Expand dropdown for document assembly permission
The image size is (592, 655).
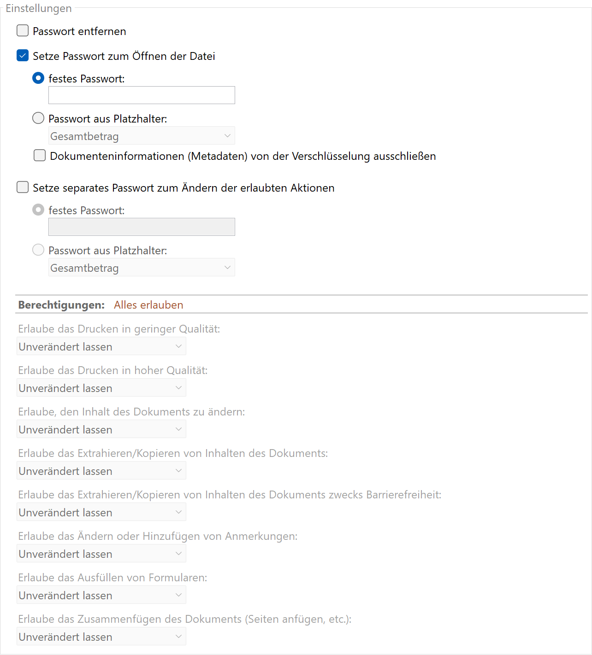[101, 637]
